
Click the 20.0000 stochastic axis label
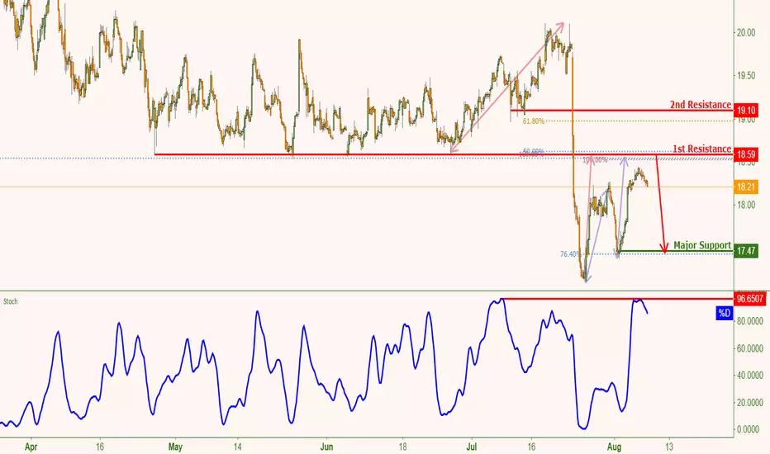click(x=749, y=403)
